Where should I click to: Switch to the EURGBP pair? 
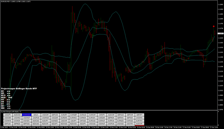point(74,115)
